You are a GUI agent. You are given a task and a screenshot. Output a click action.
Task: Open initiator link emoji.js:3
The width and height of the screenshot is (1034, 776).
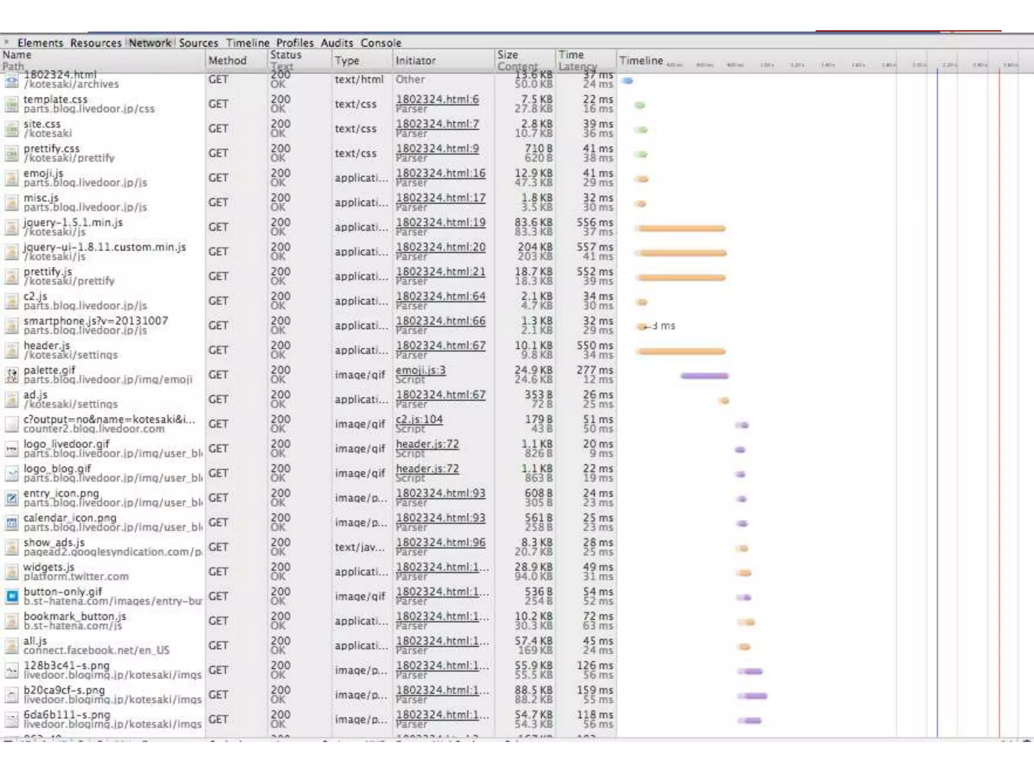tap(421, 370)
